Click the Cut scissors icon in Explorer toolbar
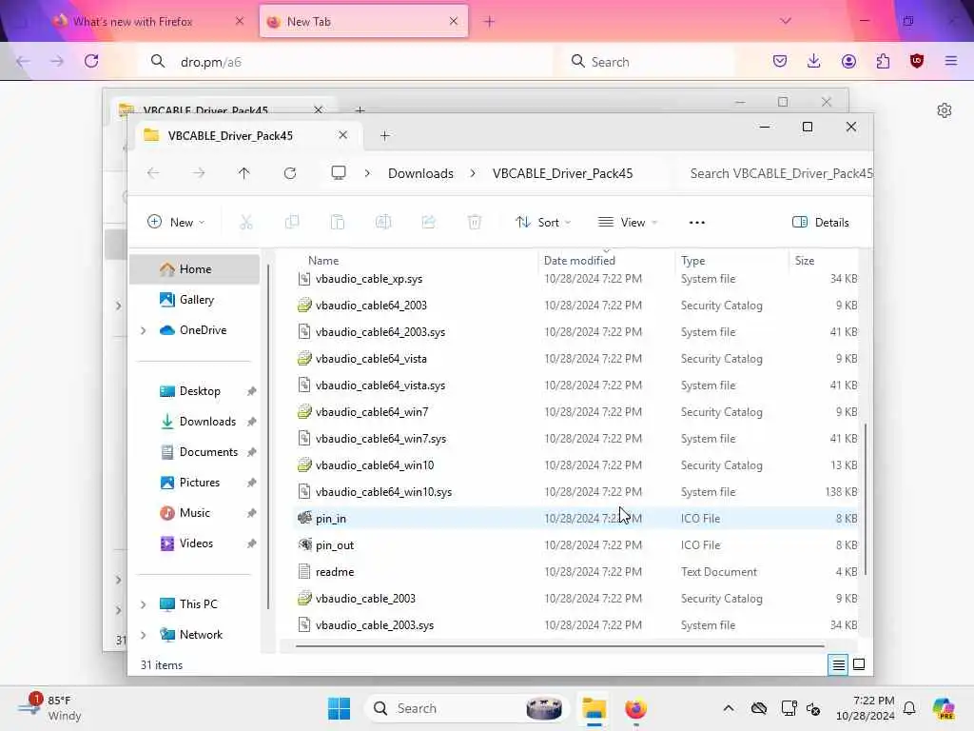974x731 pixels. (x=246, y=222)
